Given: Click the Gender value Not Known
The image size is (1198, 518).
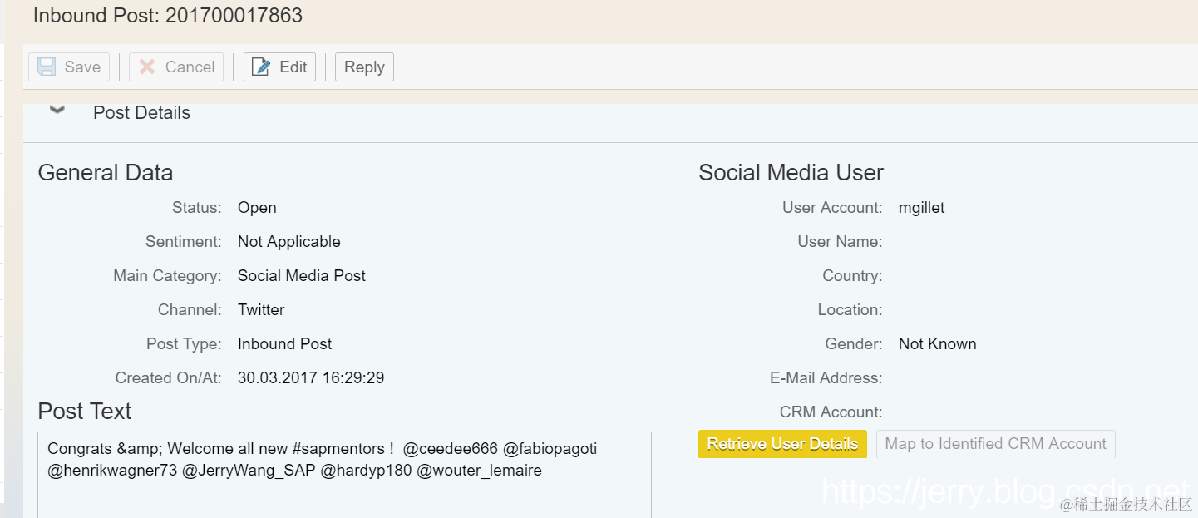Looking at the screenshot, I should point(937,344).
